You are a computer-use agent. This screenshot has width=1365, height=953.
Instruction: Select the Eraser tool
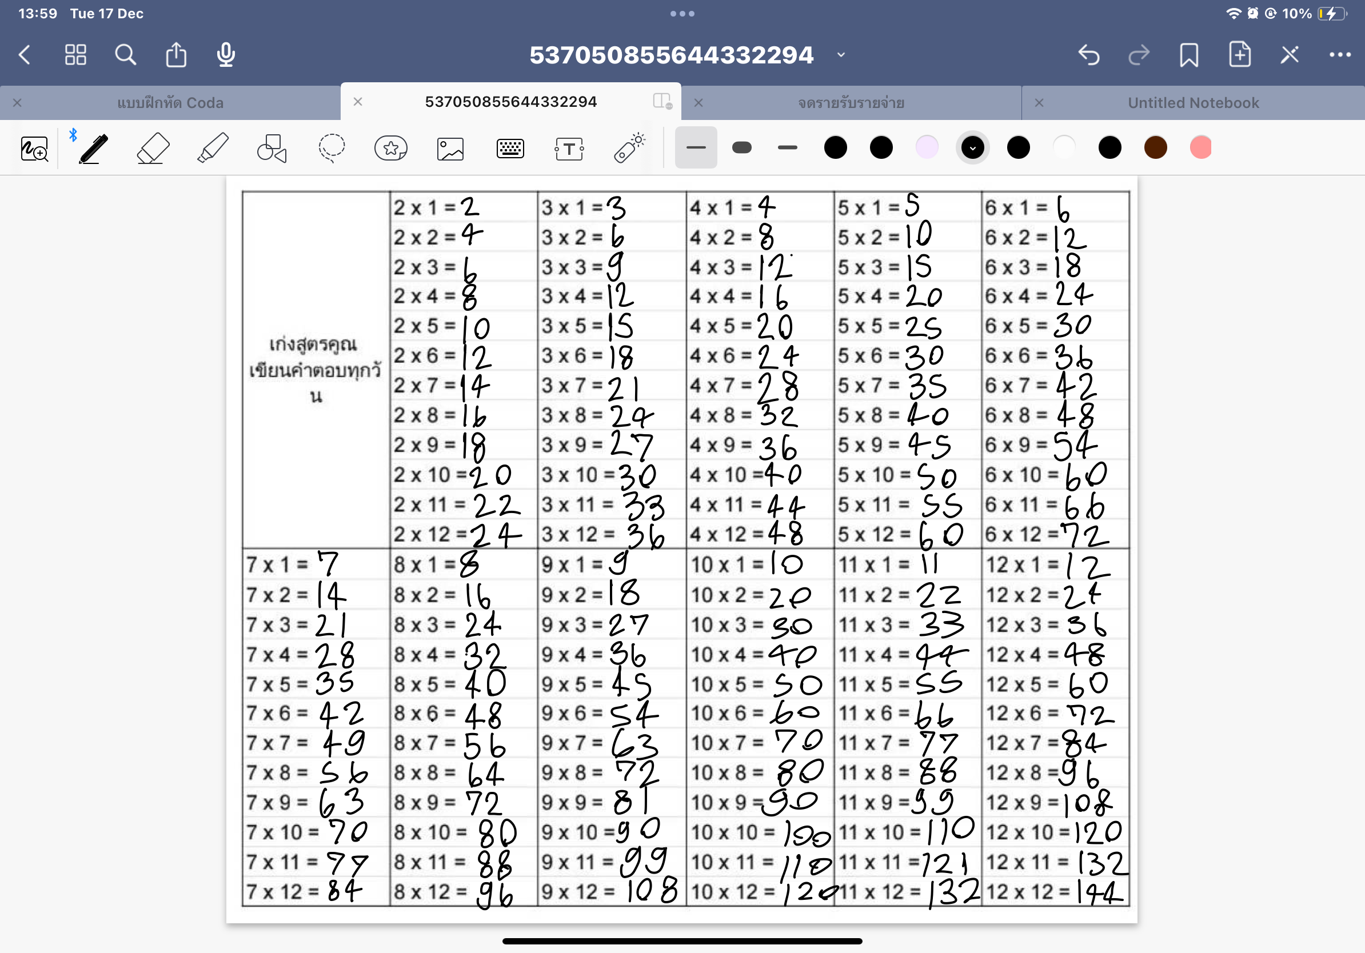coord(153,148)
